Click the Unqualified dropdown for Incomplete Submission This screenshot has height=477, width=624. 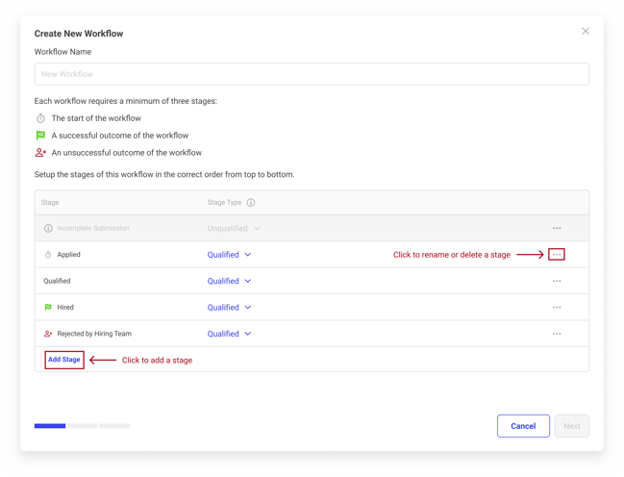pyautogui.click(x=234, y=228)
